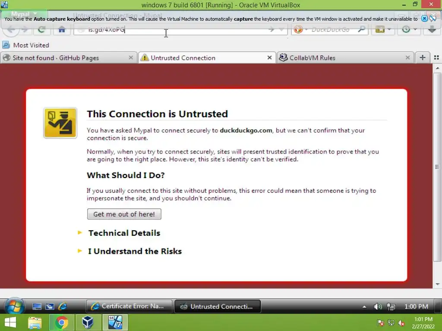Click the host clock 1:01 PM 2/27/2022
This screenshot has width=442, height=331.
point(423,323)
